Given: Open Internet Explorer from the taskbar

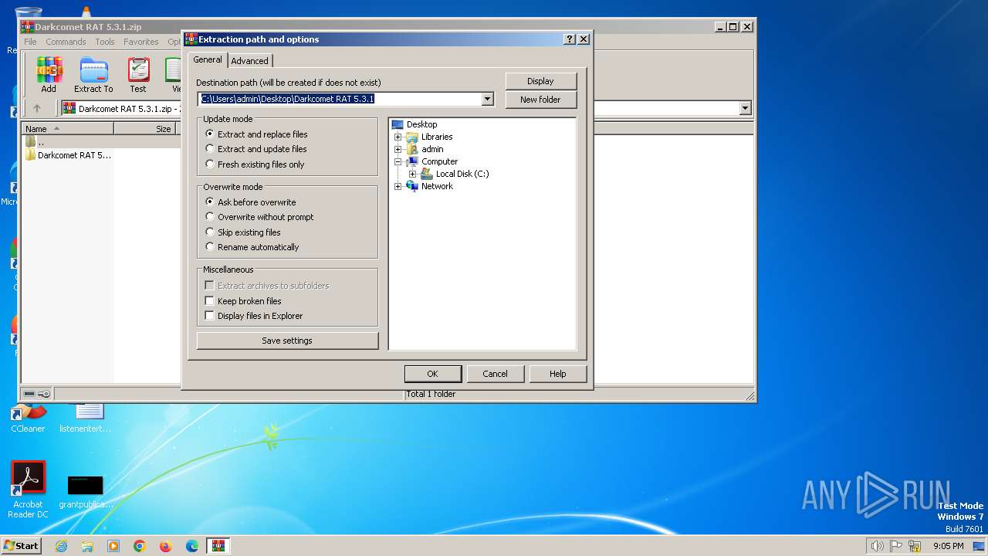Looking at the screenshot, I should tap(61, 546).
